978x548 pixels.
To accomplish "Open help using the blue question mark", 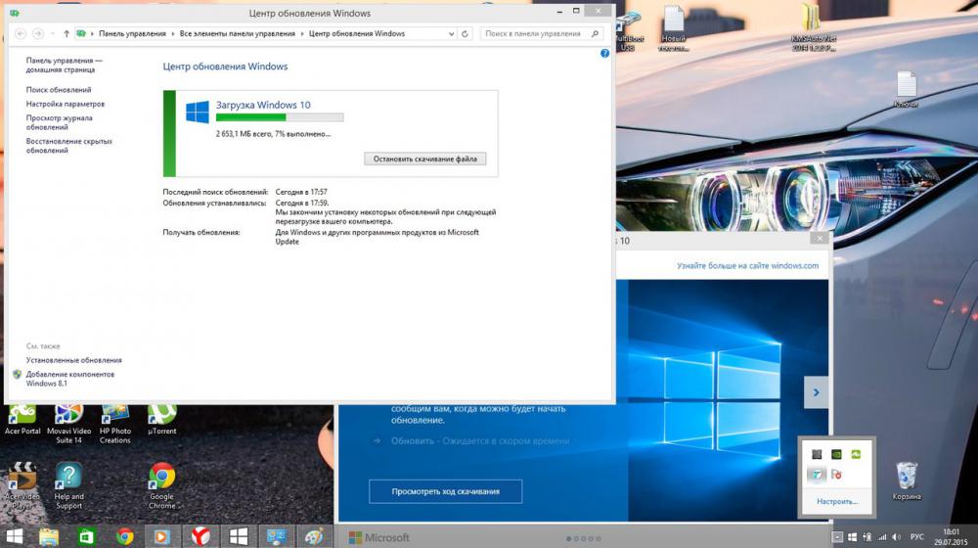I will tap(604, 54).
